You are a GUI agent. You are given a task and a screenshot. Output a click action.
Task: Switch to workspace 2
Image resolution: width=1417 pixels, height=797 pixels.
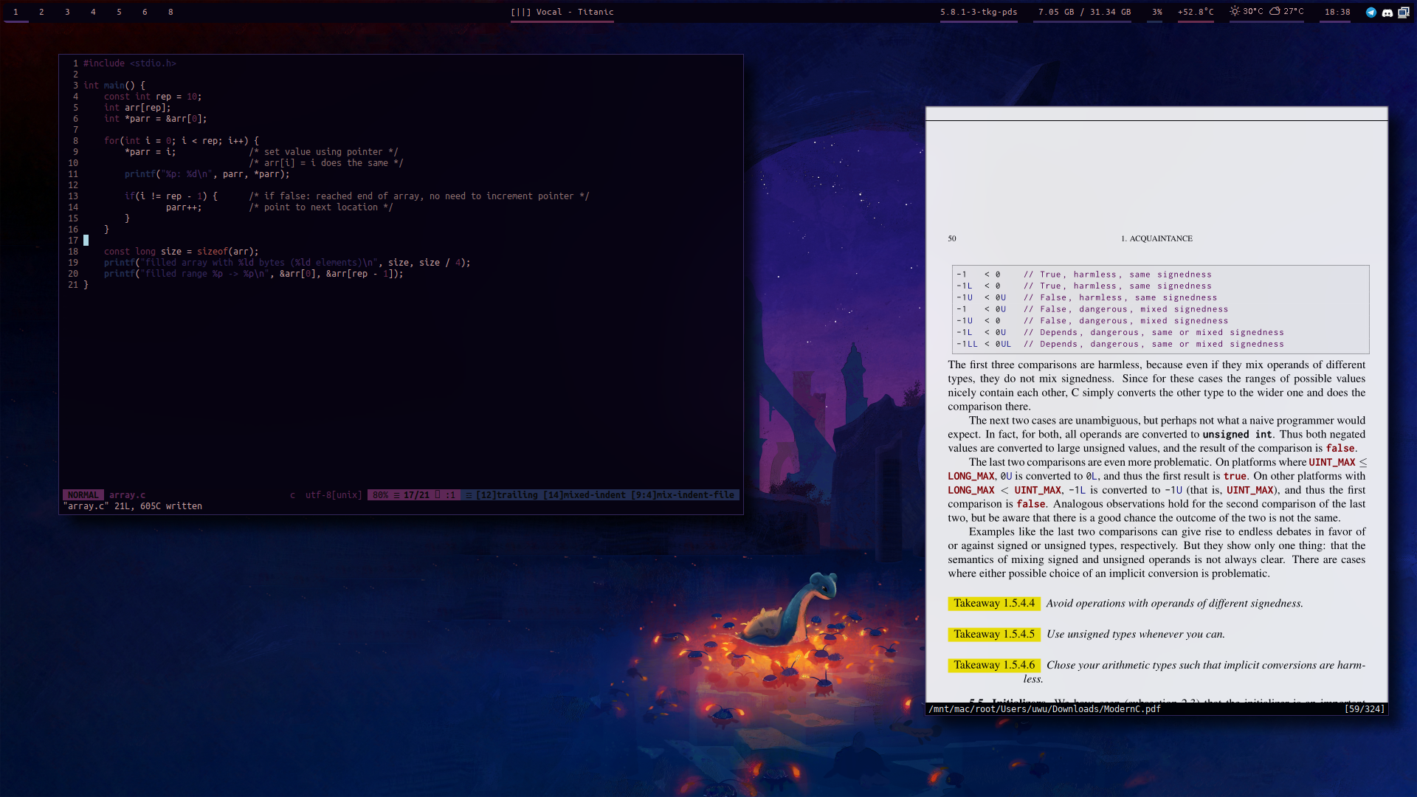pos(41,12)
